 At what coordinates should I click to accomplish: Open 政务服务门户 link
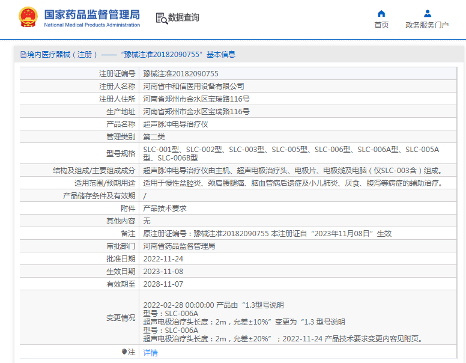coord(427,25)
